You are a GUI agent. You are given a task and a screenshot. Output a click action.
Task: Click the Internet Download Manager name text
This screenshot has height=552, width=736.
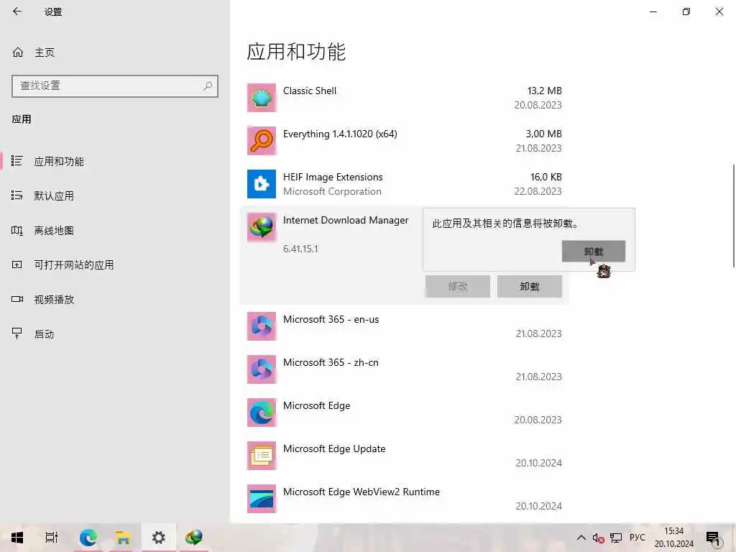[346, 220]
